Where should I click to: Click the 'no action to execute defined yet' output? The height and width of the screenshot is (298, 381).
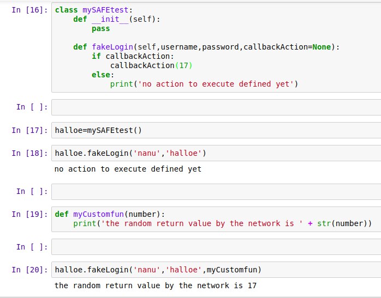[128, 169]
